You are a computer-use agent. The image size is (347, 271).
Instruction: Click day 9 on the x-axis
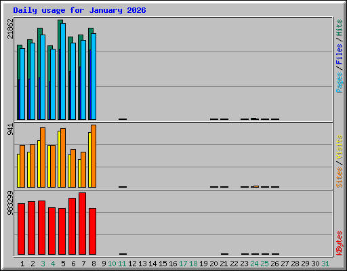[x=104, y=264]
